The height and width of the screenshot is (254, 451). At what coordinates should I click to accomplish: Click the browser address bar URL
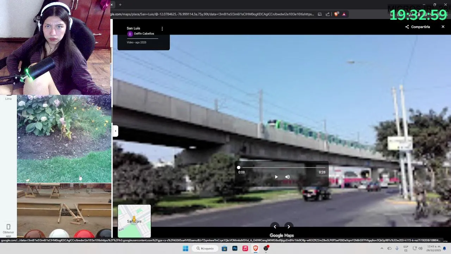[212, 14]
